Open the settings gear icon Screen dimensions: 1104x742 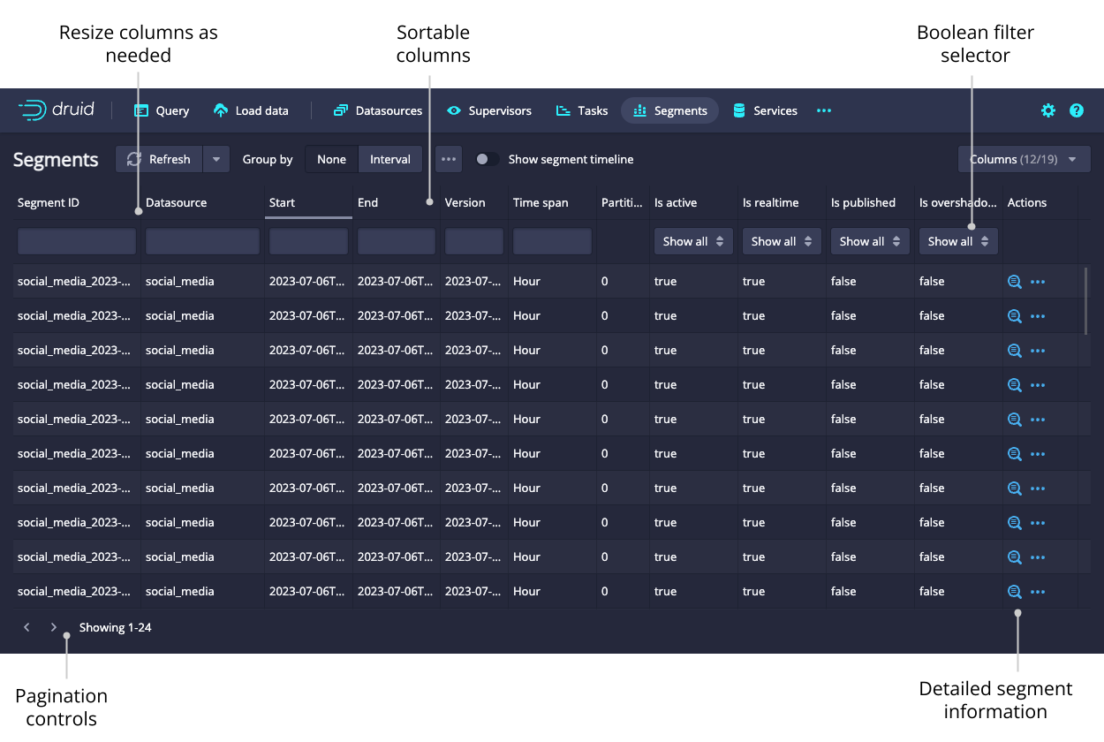[x=1048, y=110]
